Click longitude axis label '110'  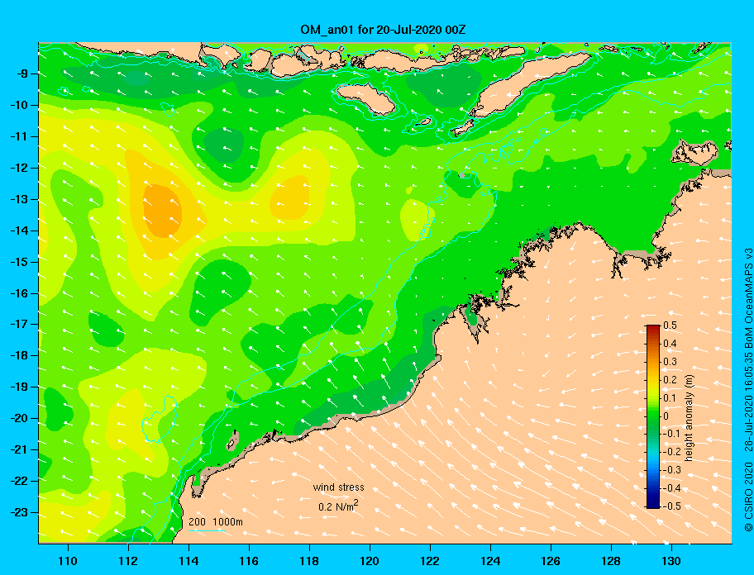pos(68,561)
